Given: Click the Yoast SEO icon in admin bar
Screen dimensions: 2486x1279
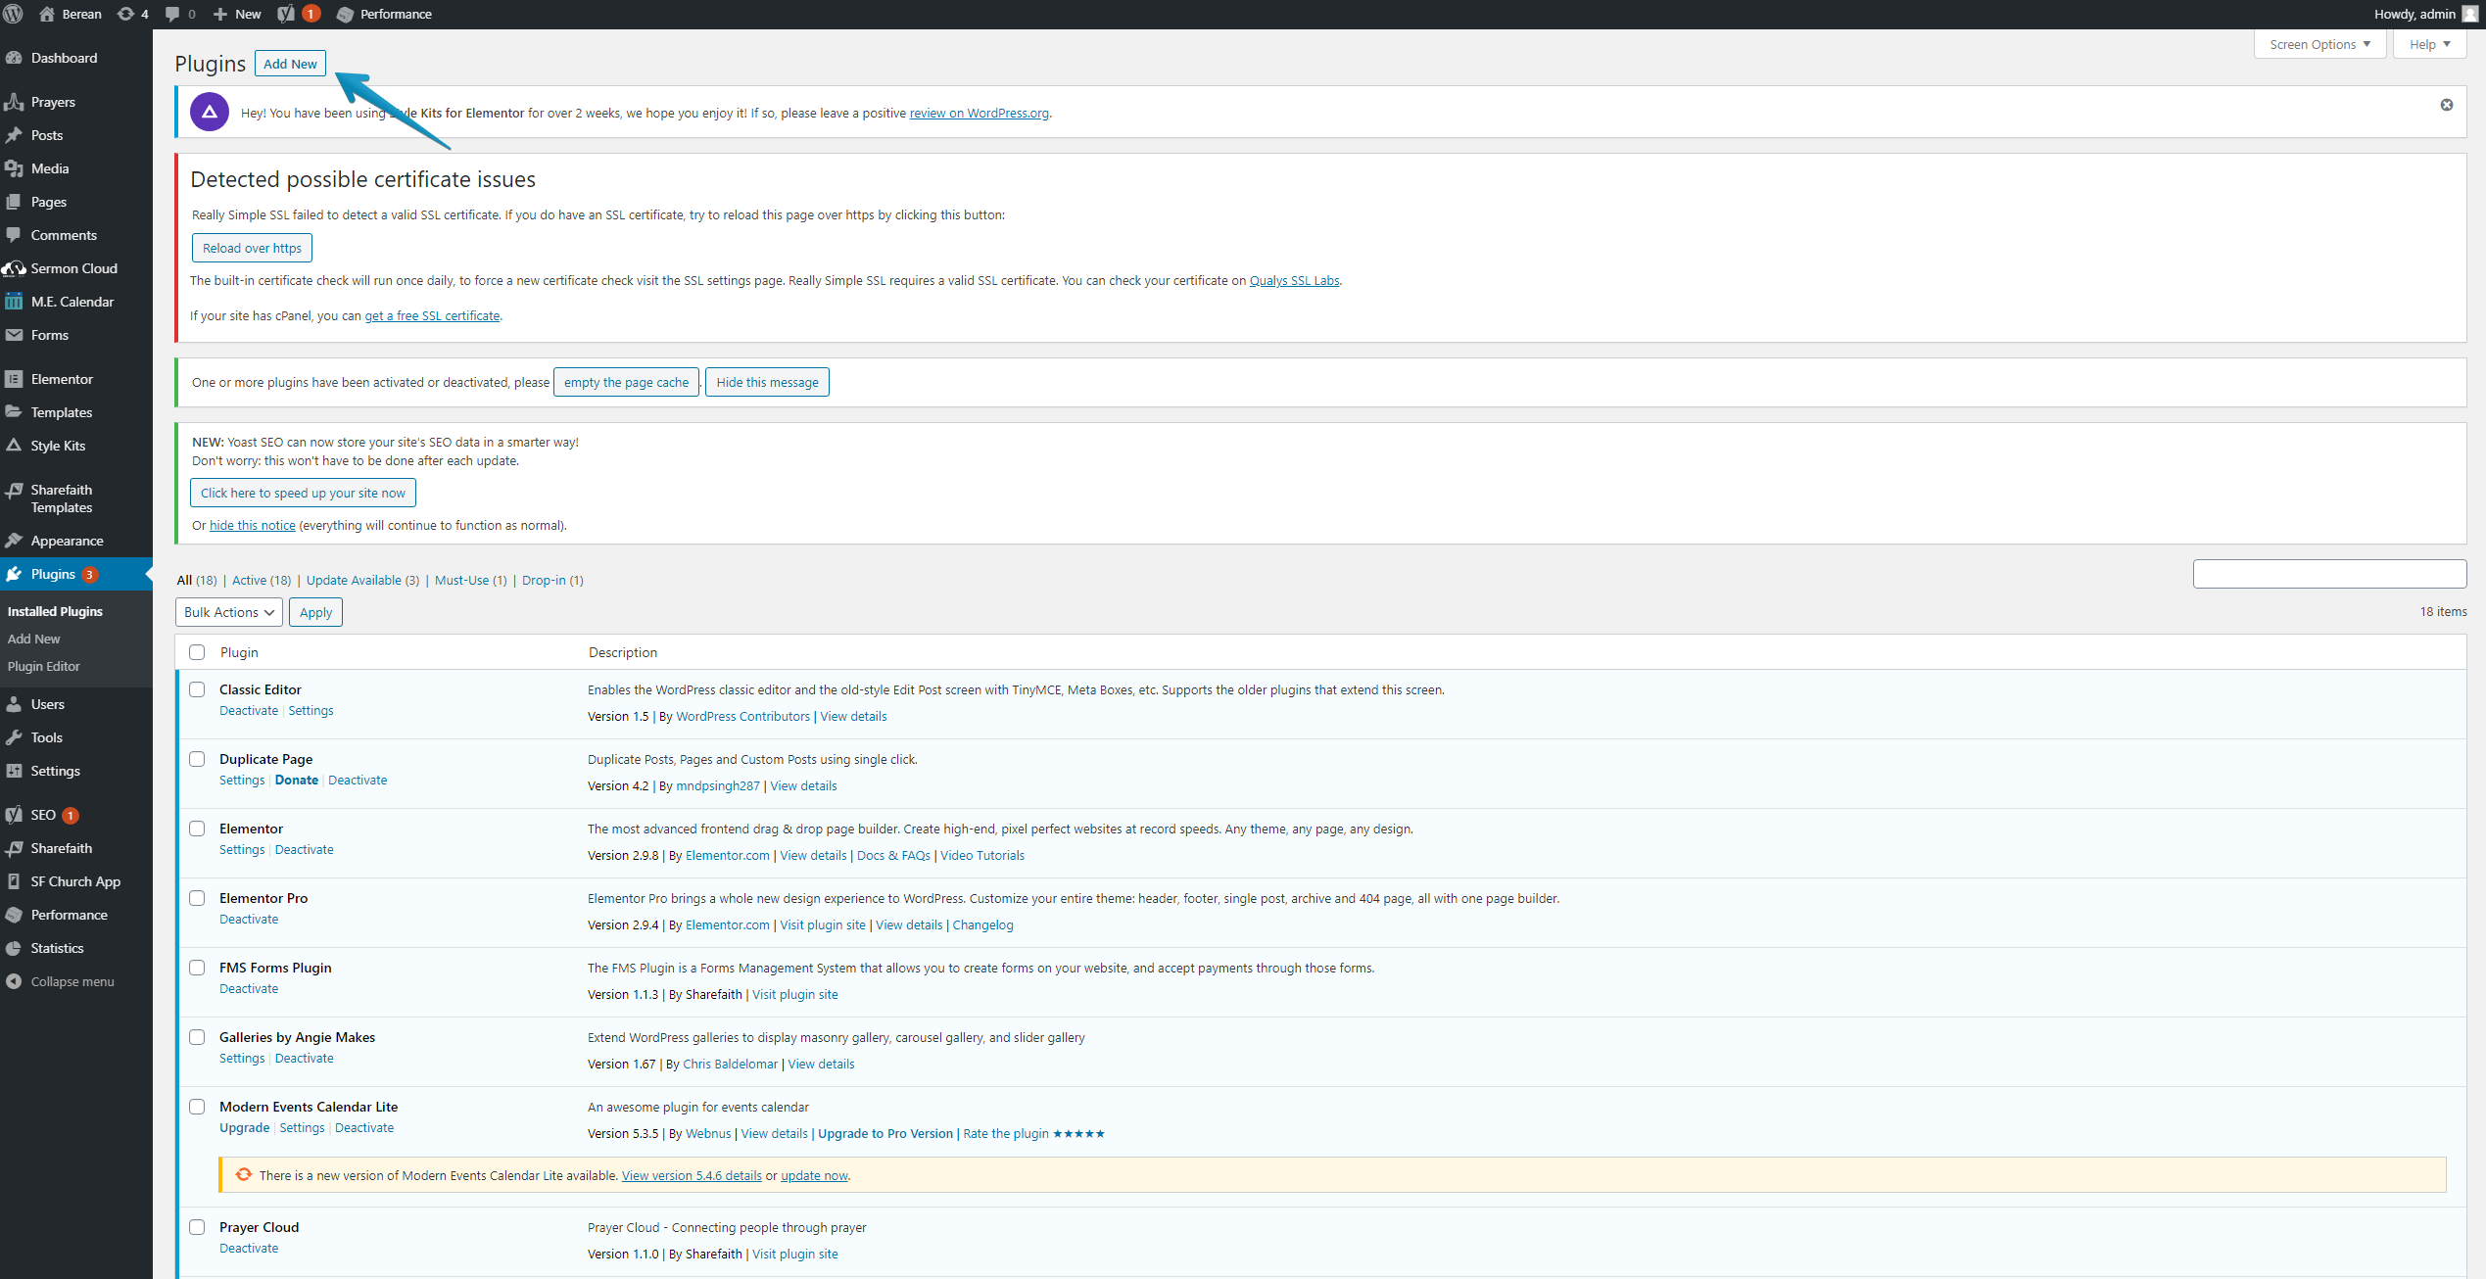Looking at the screenshot, I should pyautogui.click(x=286, y=14).
